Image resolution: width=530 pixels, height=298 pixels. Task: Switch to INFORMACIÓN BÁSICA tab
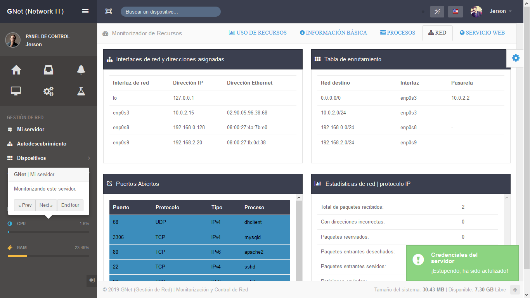[x=333, y=33]
